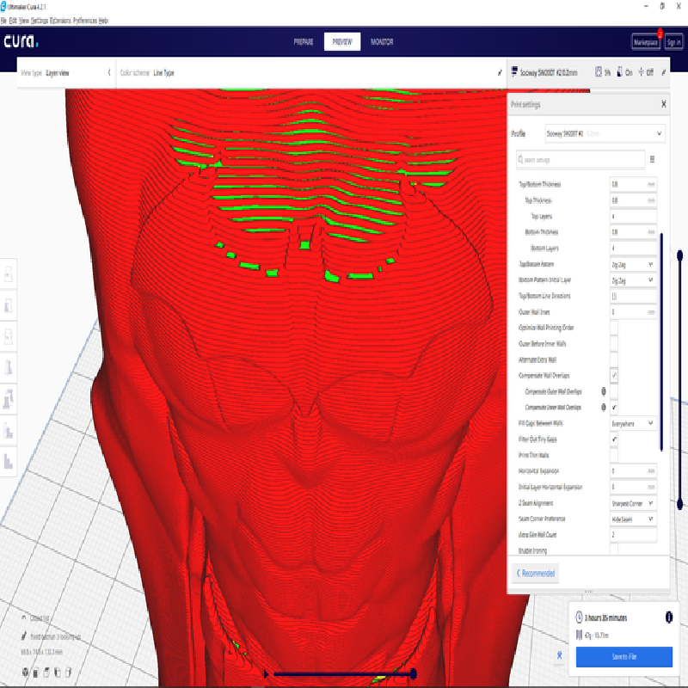Enable Optimize Wall Printing Order checkbox

614,328
